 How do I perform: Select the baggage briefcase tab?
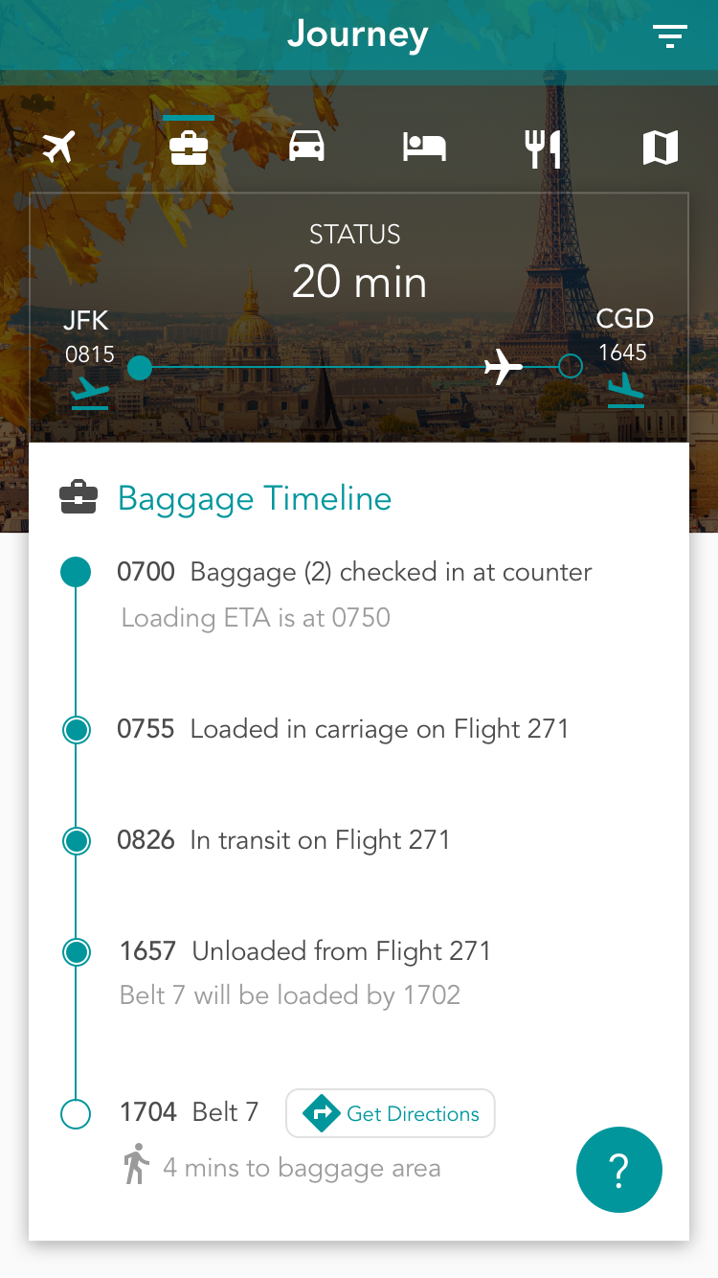pos(189,148)
